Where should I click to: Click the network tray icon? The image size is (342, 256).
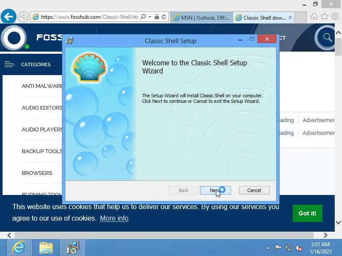(x=288, y=248)
